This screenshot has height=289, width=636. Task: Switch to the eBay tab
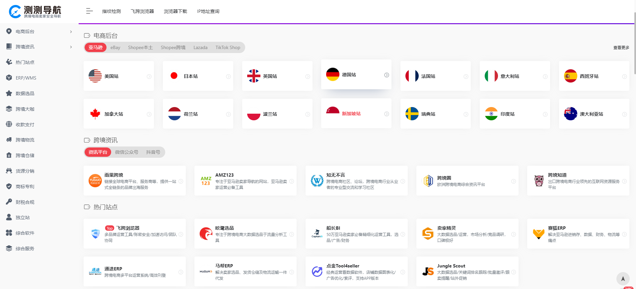tap(115, 47)
